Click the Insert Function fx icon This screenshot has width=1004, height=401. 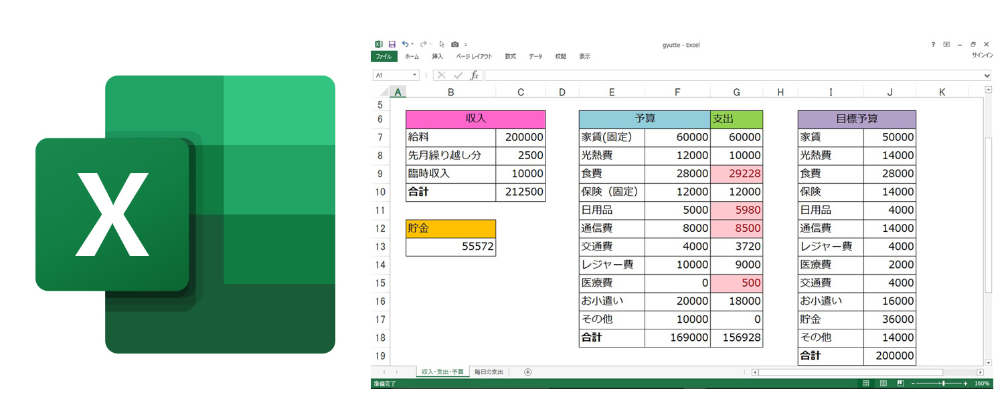tap(475, 76)
